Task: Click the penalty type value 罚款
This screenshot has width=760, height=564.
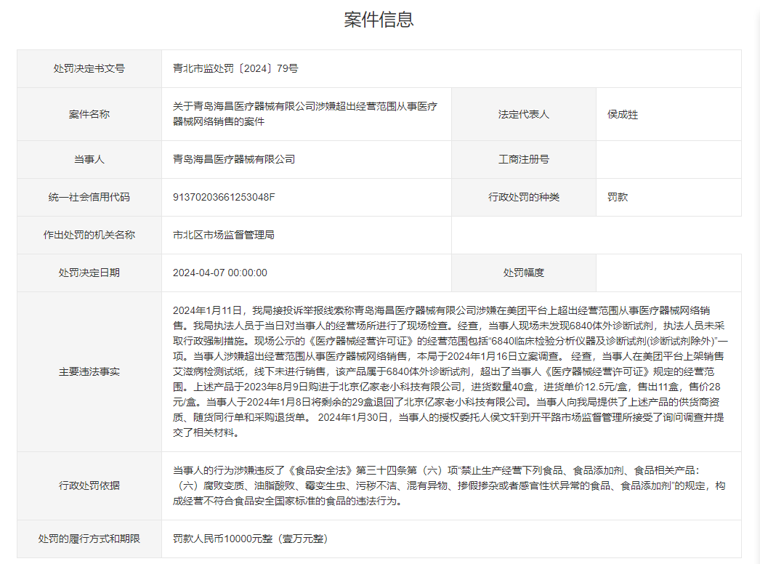Action: pos(618,197)
